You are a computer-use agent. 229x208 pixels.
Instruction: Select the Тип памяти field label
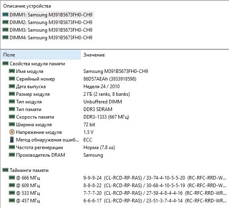(28, 109)
